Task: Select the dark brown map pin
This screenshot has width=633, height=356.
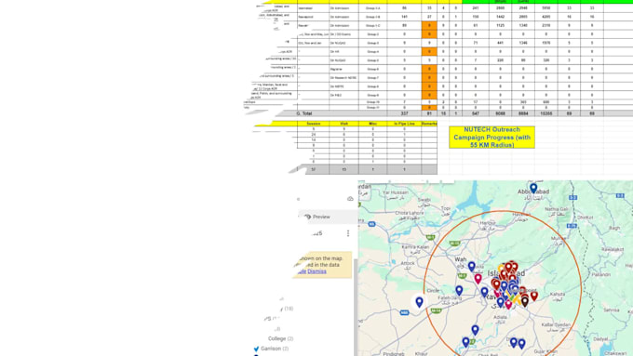Action: pyautogui.click(x=525, y=301)
